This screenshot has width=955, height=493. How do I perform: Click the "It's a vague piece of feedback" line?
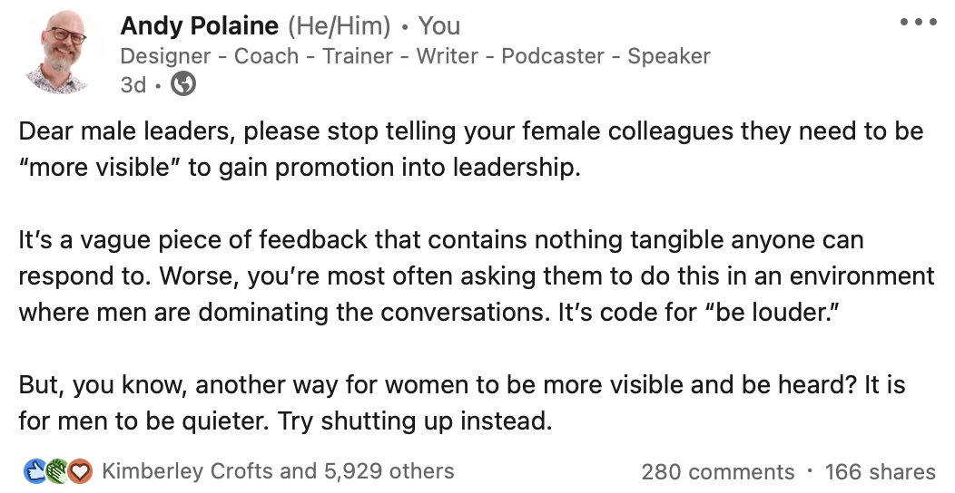(441, 240)
